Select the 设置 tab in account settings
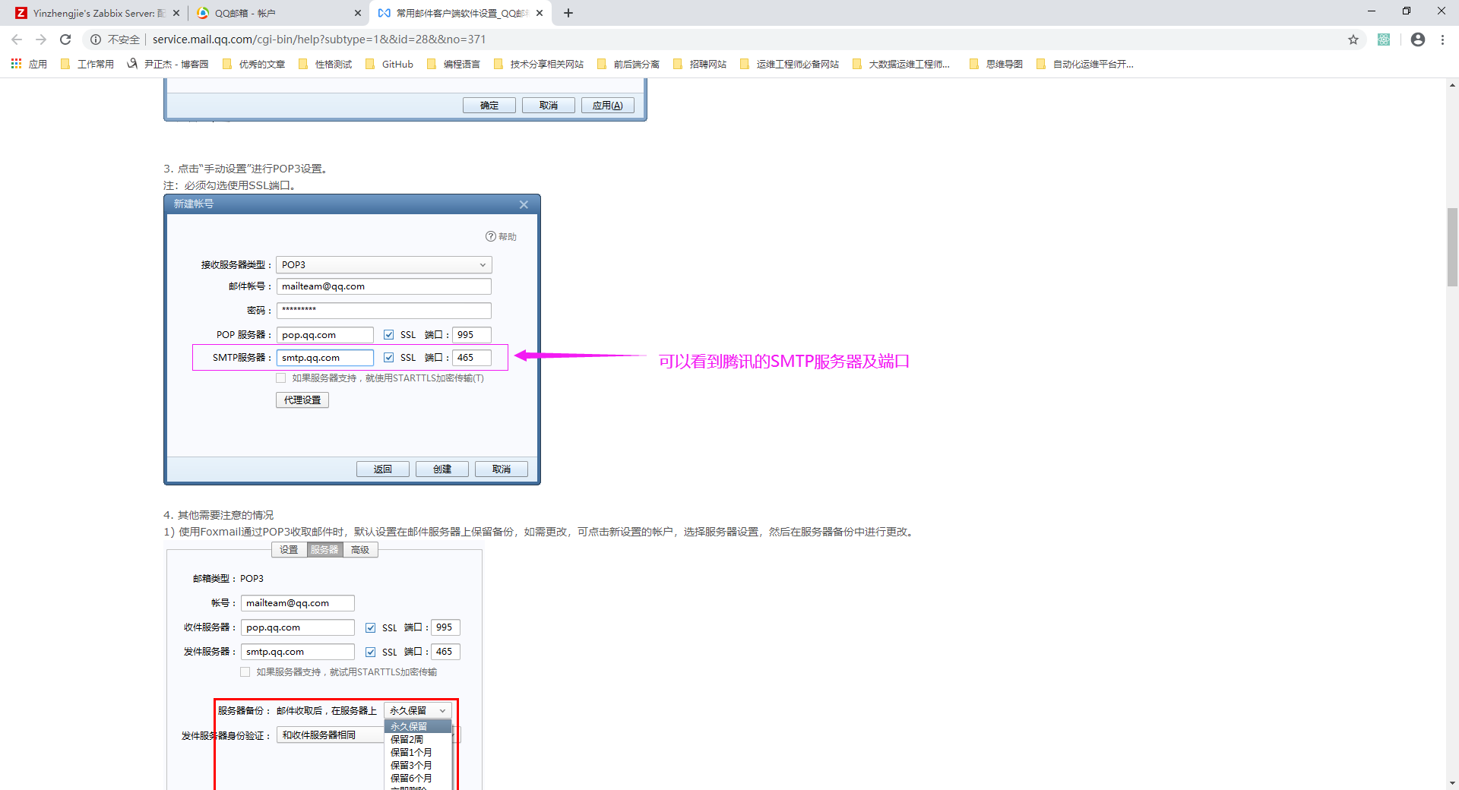 pyautogui.click(x=289, y=550)
